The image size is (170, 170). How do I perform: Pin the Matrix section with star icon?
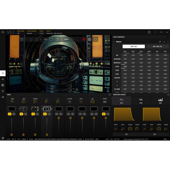click(x=160, y=42)
